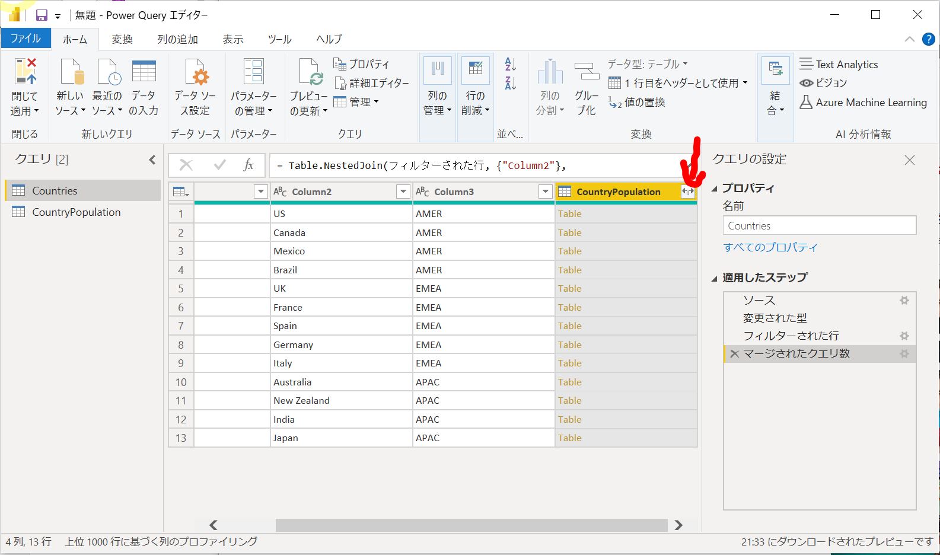Viewport: 940px width, 555px height.
Task: Cancel formula edit with X button
Action: 186,165
